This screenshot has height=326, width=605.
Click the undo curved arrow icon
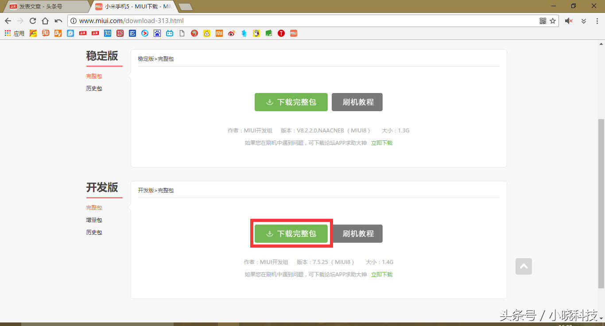coord(58,21)
